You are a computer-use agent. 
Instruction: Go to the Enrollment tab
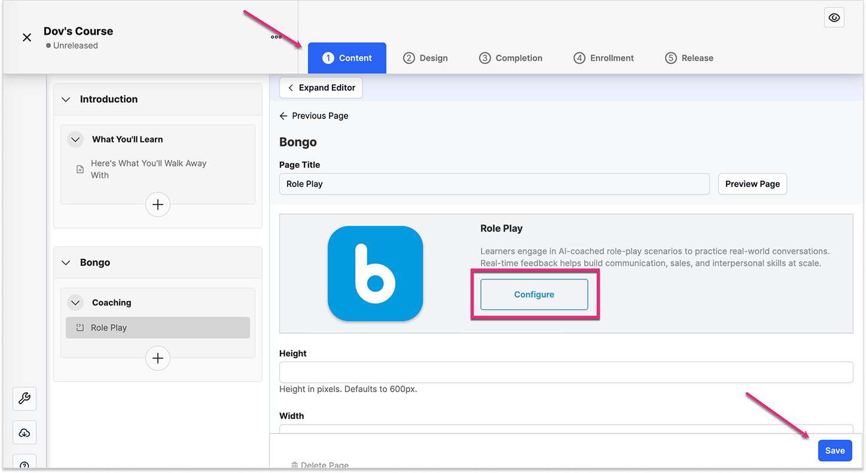pos(603,58)
